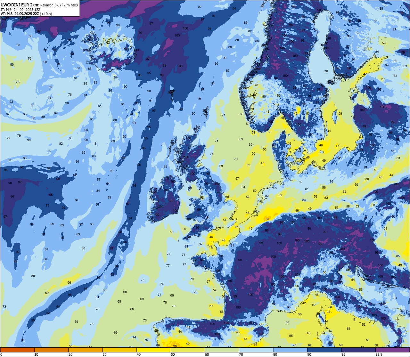The height and width of the screenshot is (357, 410).
Task: Click the dark orange 0–10 legend swatch
Action: pyautogui.click(x=17, y=350)
